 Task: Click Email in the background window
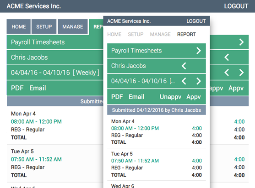(x=38, y=88)
